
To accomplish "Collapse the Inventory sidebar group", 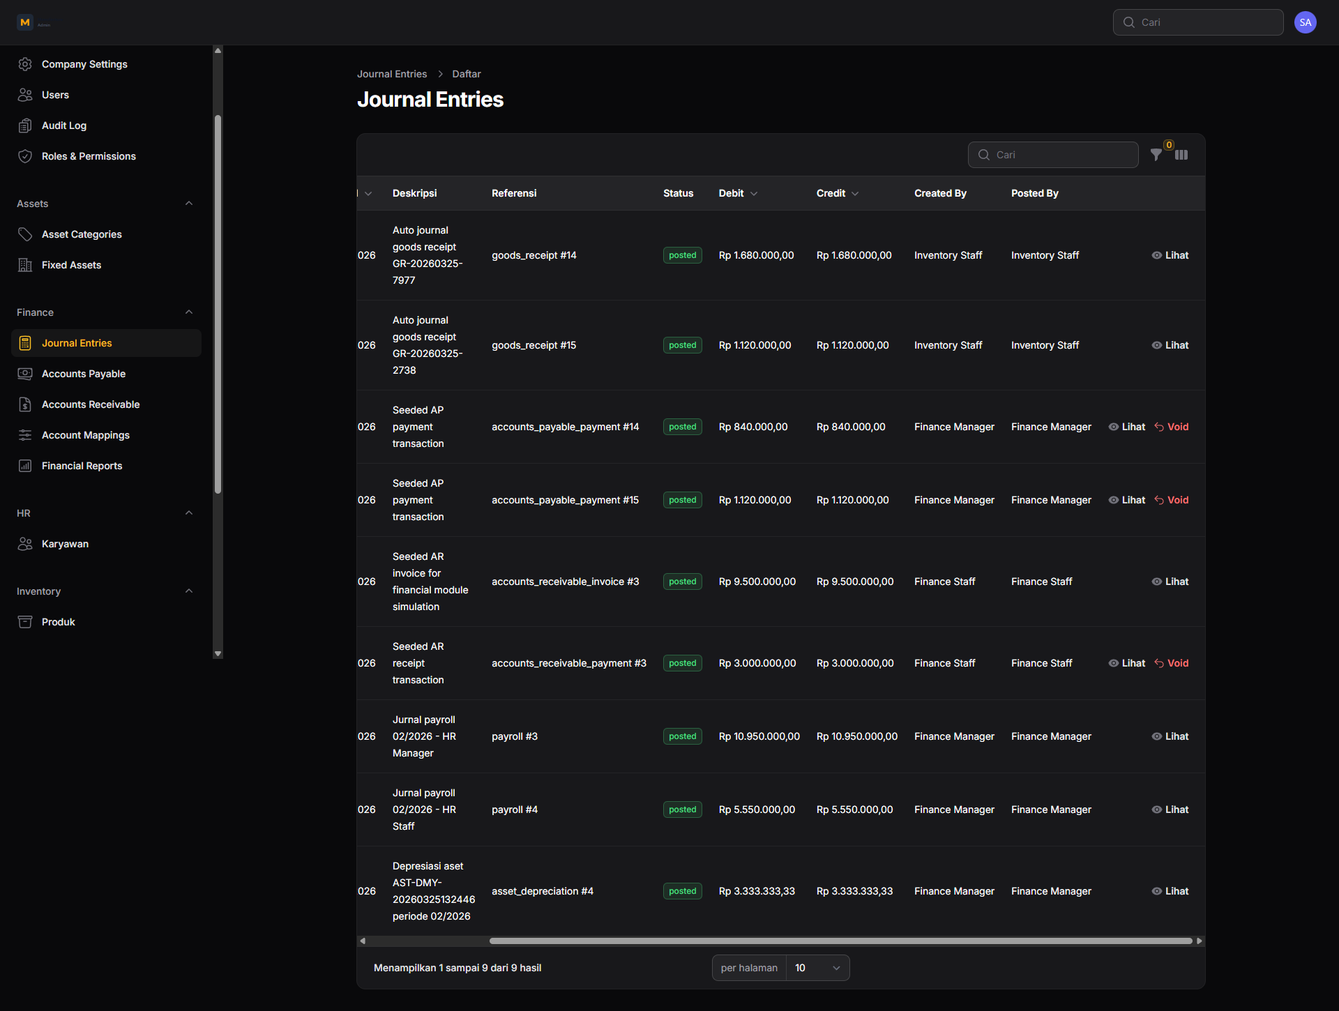I will pos(189,591).
